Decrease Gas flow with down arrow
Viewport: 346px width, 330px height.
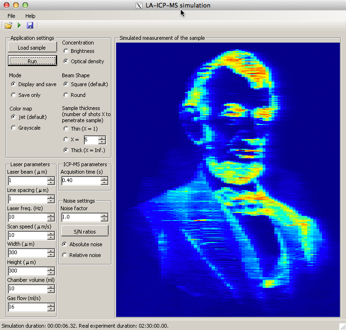coord(51,309)
